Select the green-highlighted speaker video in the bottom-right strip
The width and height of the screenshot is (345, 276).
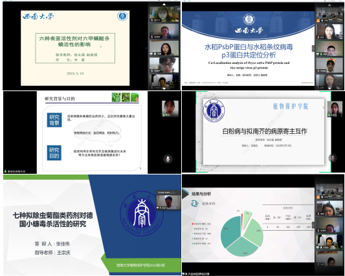click(329, 242)
